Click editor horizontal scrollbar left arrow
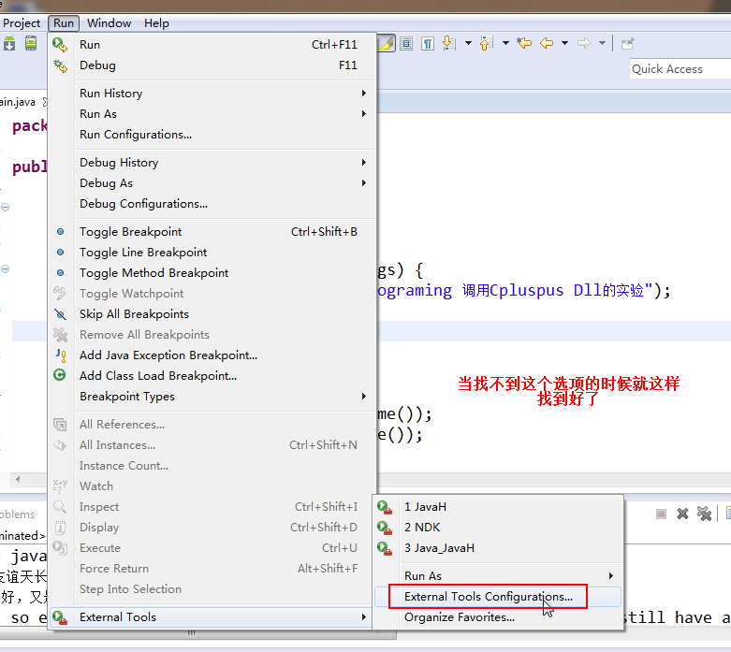The image size is (731, 652). tap(18, 479)
